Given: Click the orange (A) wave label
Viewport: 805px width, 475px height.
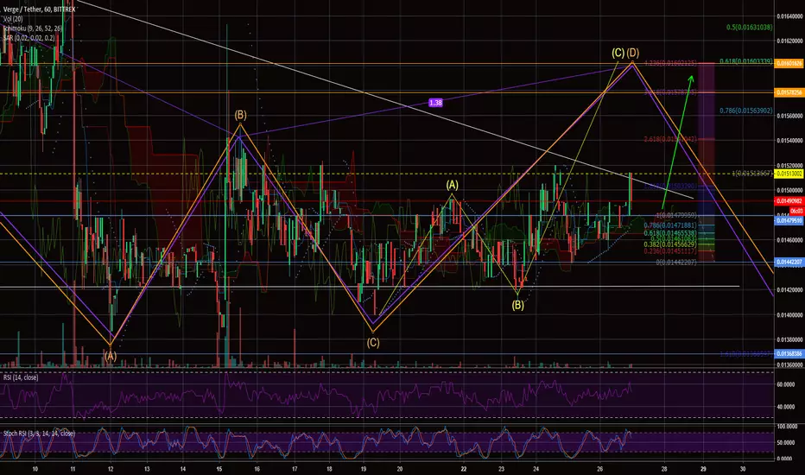Looking at the screenshot, I should point(111,356).
